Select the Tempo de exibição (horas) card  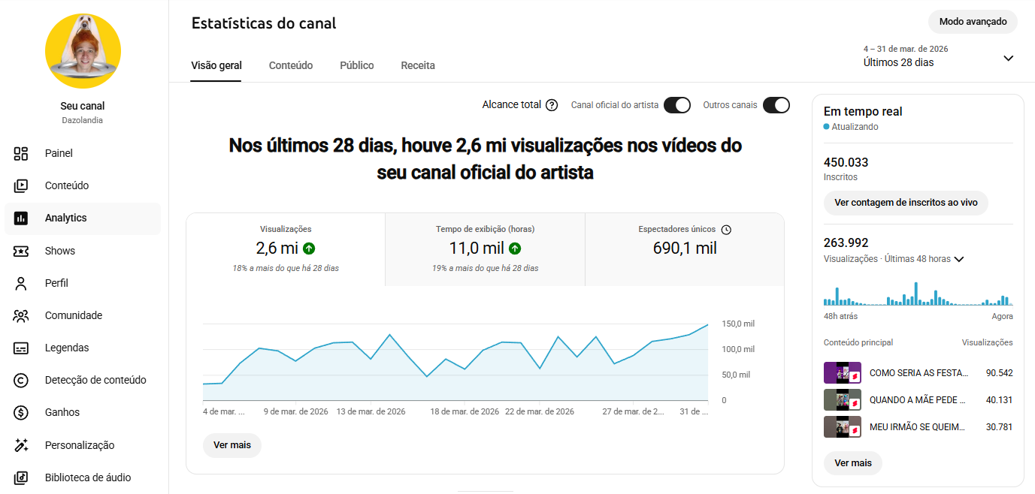(x=485, y=249)
